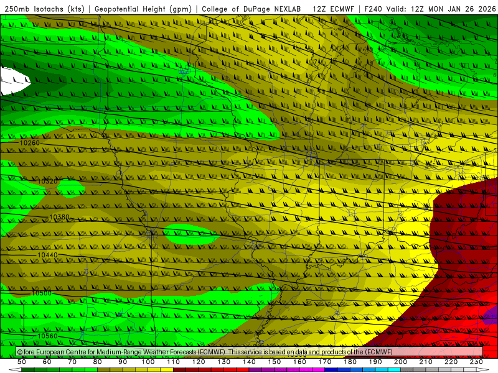Click the 50 knot legend value
The width and height of the screenshot is (498, 373).
coord(22,362)
